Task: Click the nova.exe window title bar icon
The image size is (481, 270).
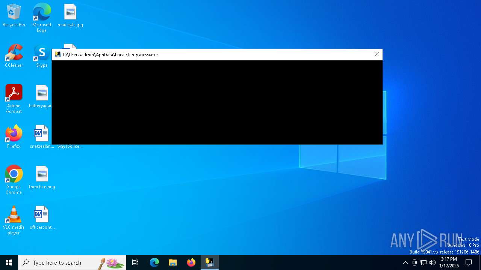Action: [x=58, y=55]
